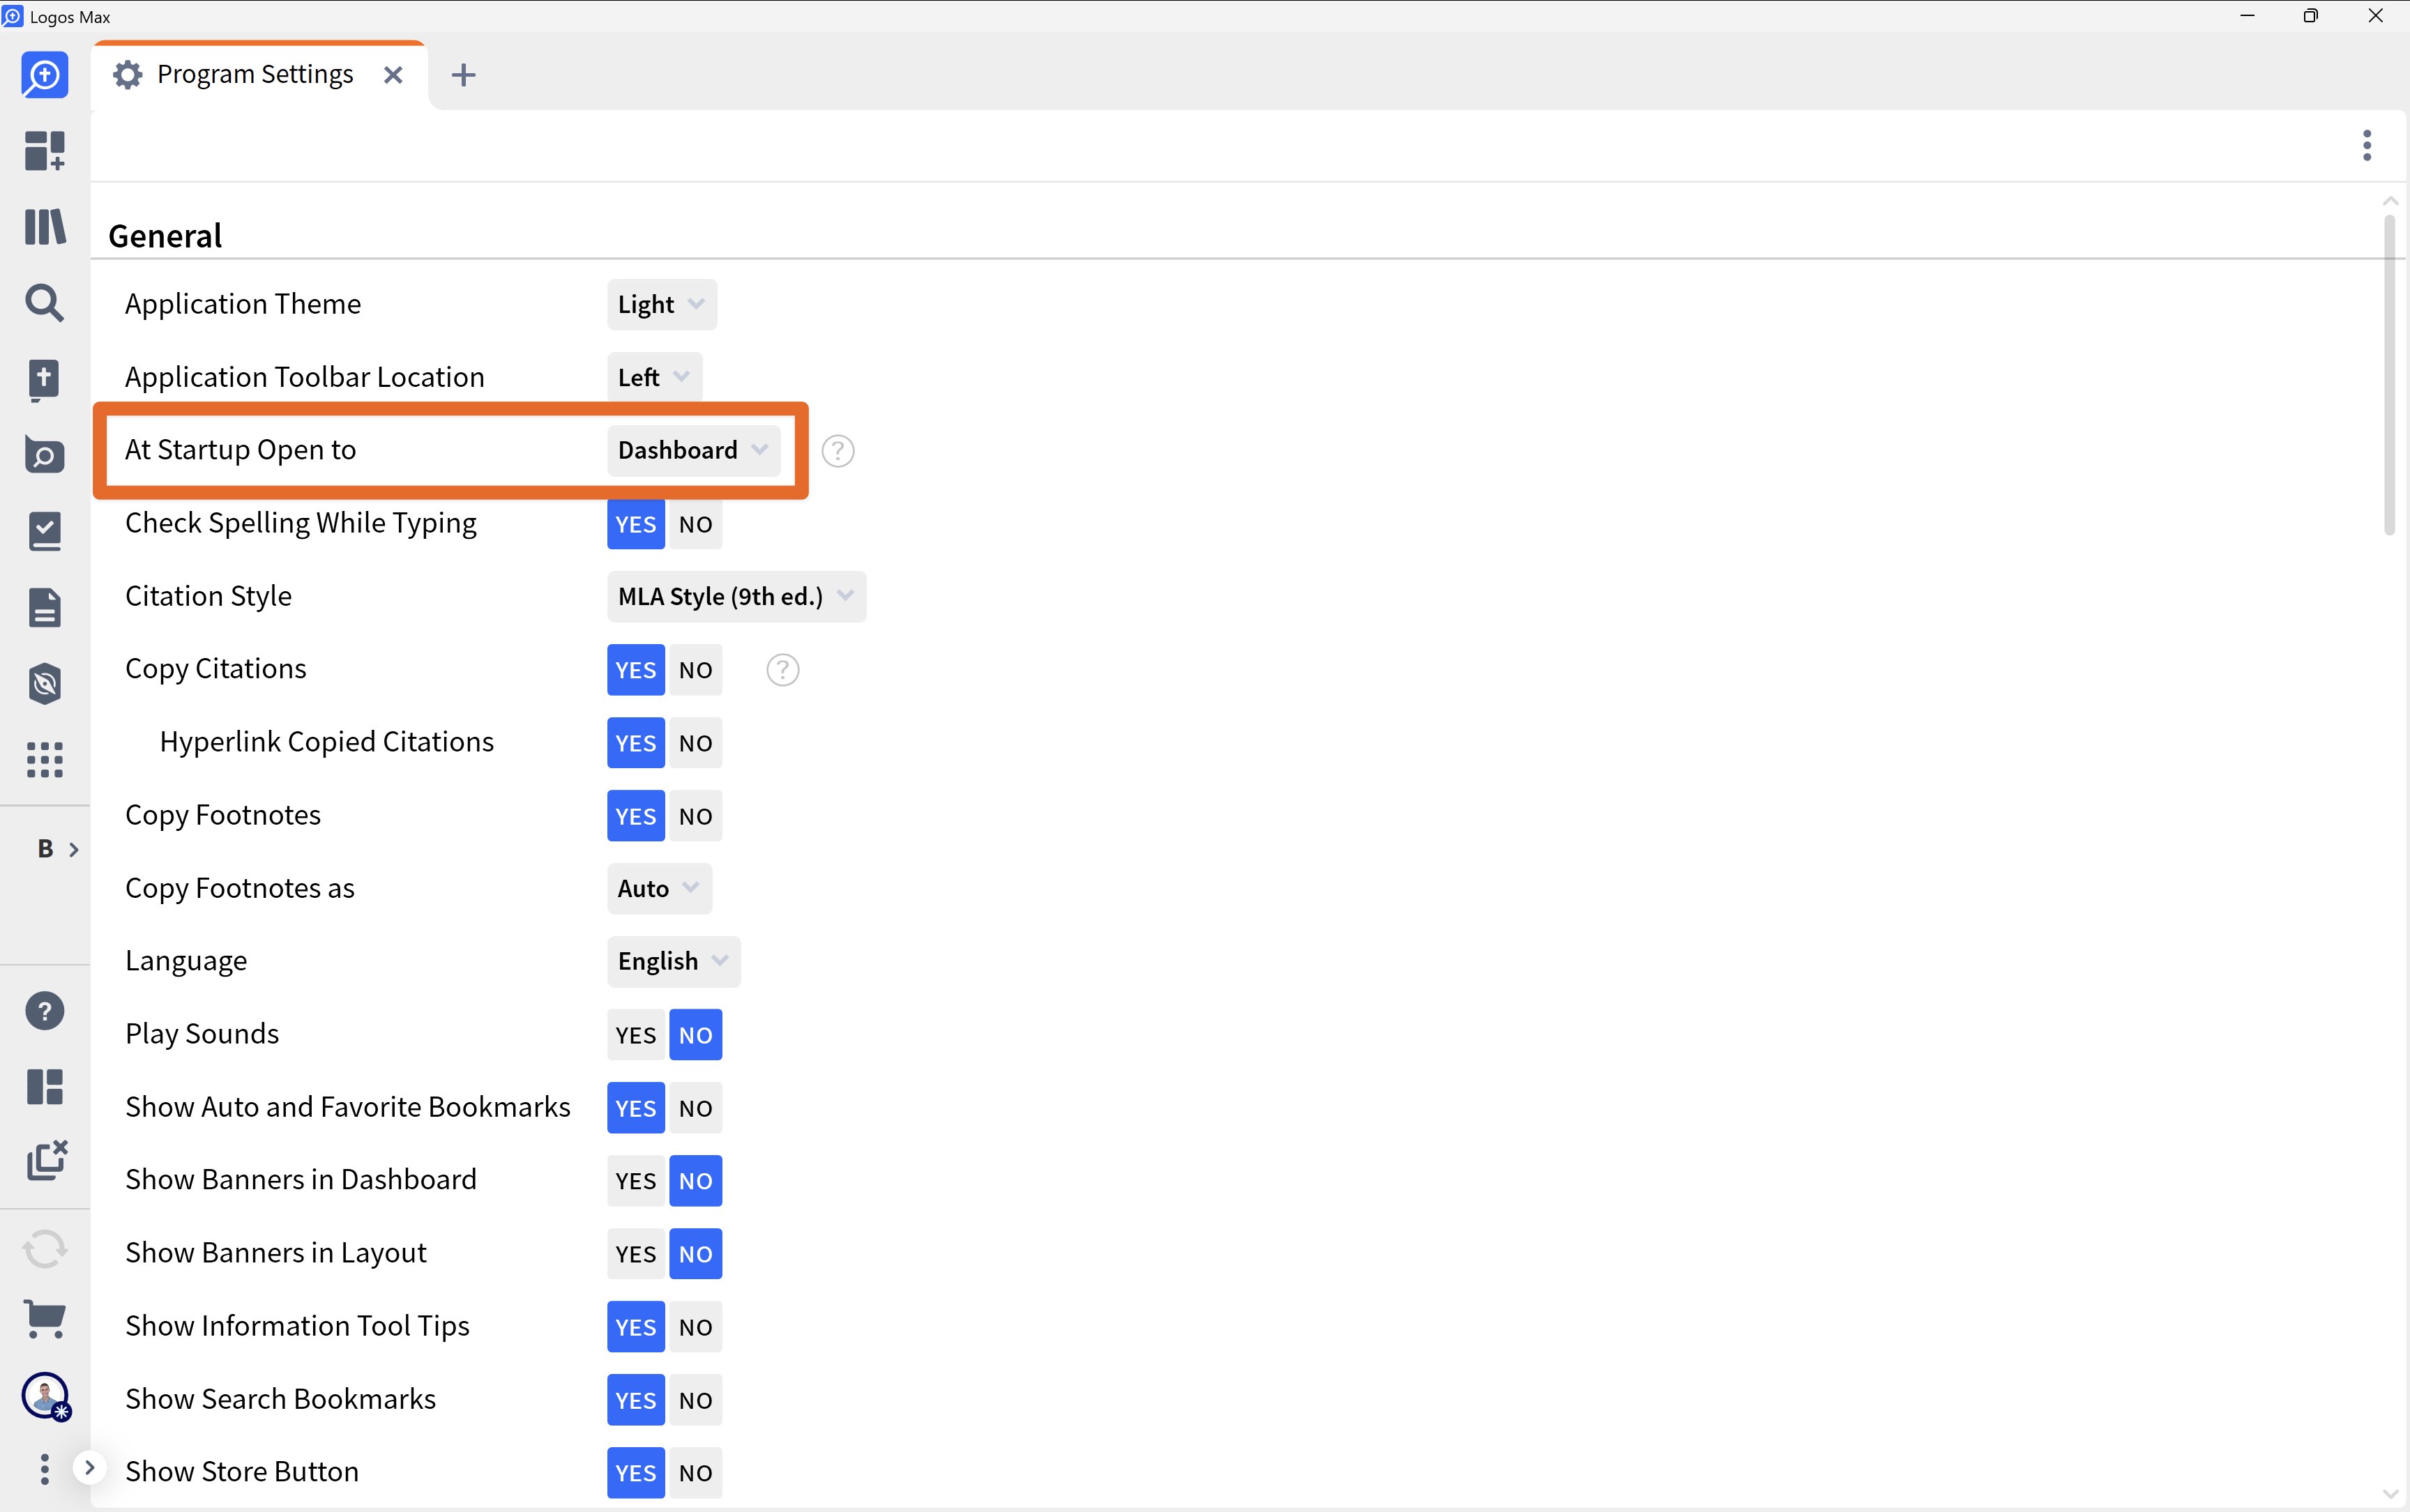
Task: Click the scrollbar up arrow
Action: point(2390,201)
